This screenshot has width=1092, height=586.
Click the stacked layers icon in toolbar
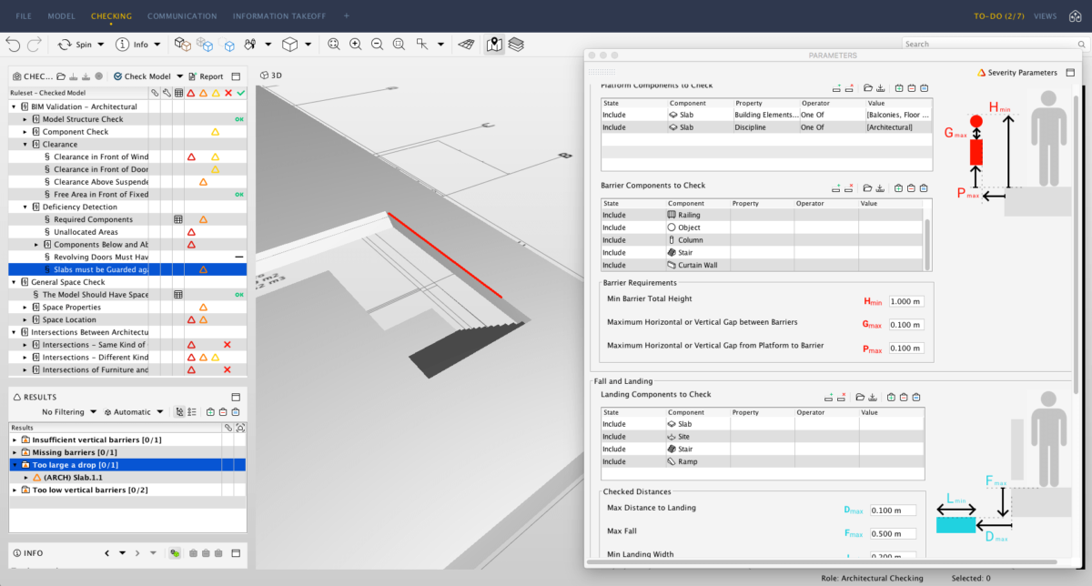click(516, 44)
